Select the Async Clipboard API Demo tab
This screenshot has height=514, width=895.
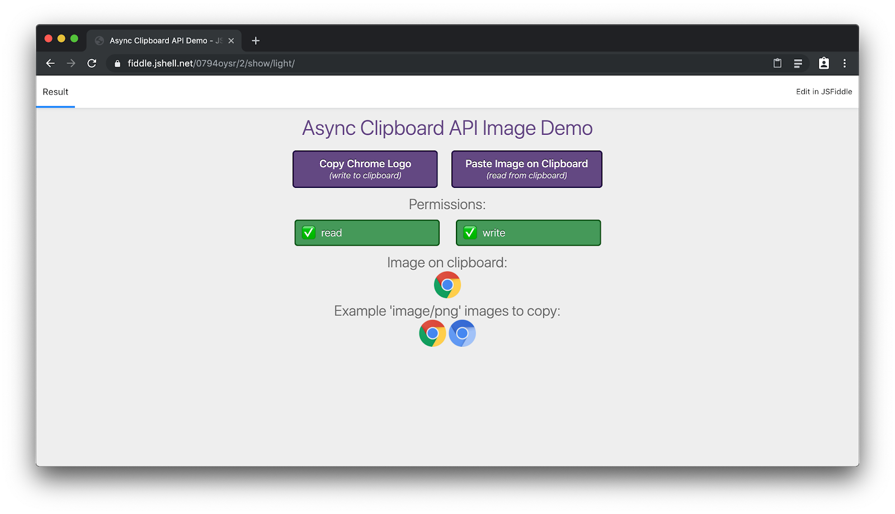(x=158, y=41)
